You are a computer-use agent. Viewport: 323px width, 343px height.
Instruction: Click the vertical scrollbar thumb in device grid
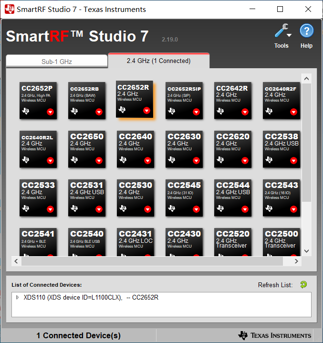307,143
